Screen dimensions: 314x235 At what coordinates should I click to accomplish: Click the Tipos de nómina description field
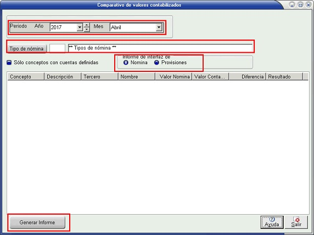point(160,48)
